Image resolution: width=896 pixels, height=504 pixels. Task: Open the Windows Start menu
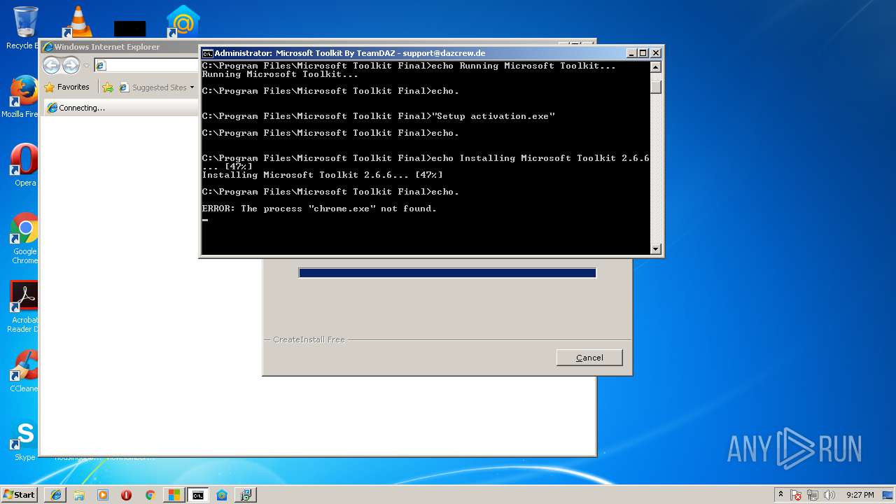click(x=19, y=495)
